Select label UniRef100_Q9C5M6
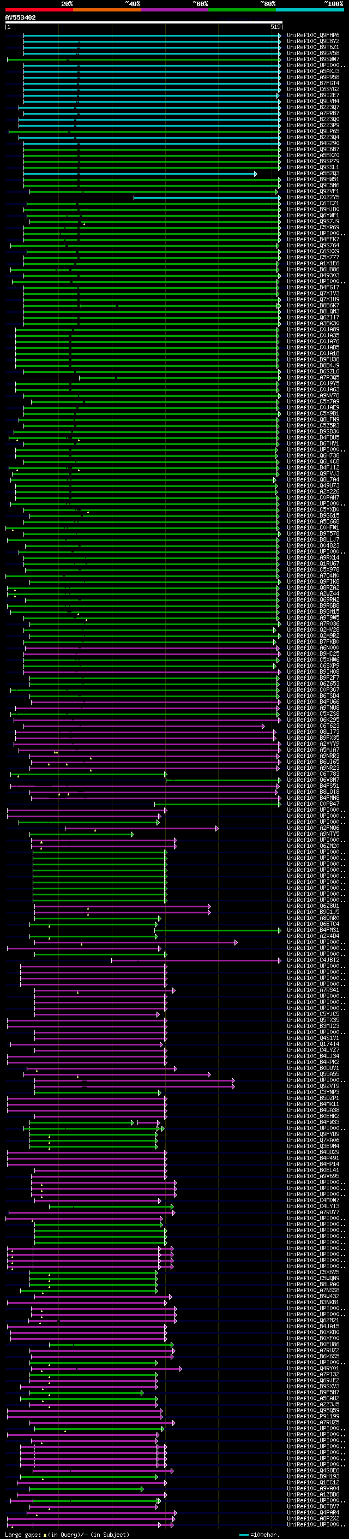Image resolution: width=349 pixels, height=1539 pixels. pos(312,185)
